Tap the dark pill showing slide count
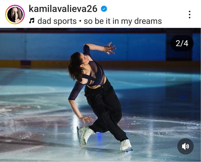The height and width of the screenshot is (162, 201). [x=182, y=43]
